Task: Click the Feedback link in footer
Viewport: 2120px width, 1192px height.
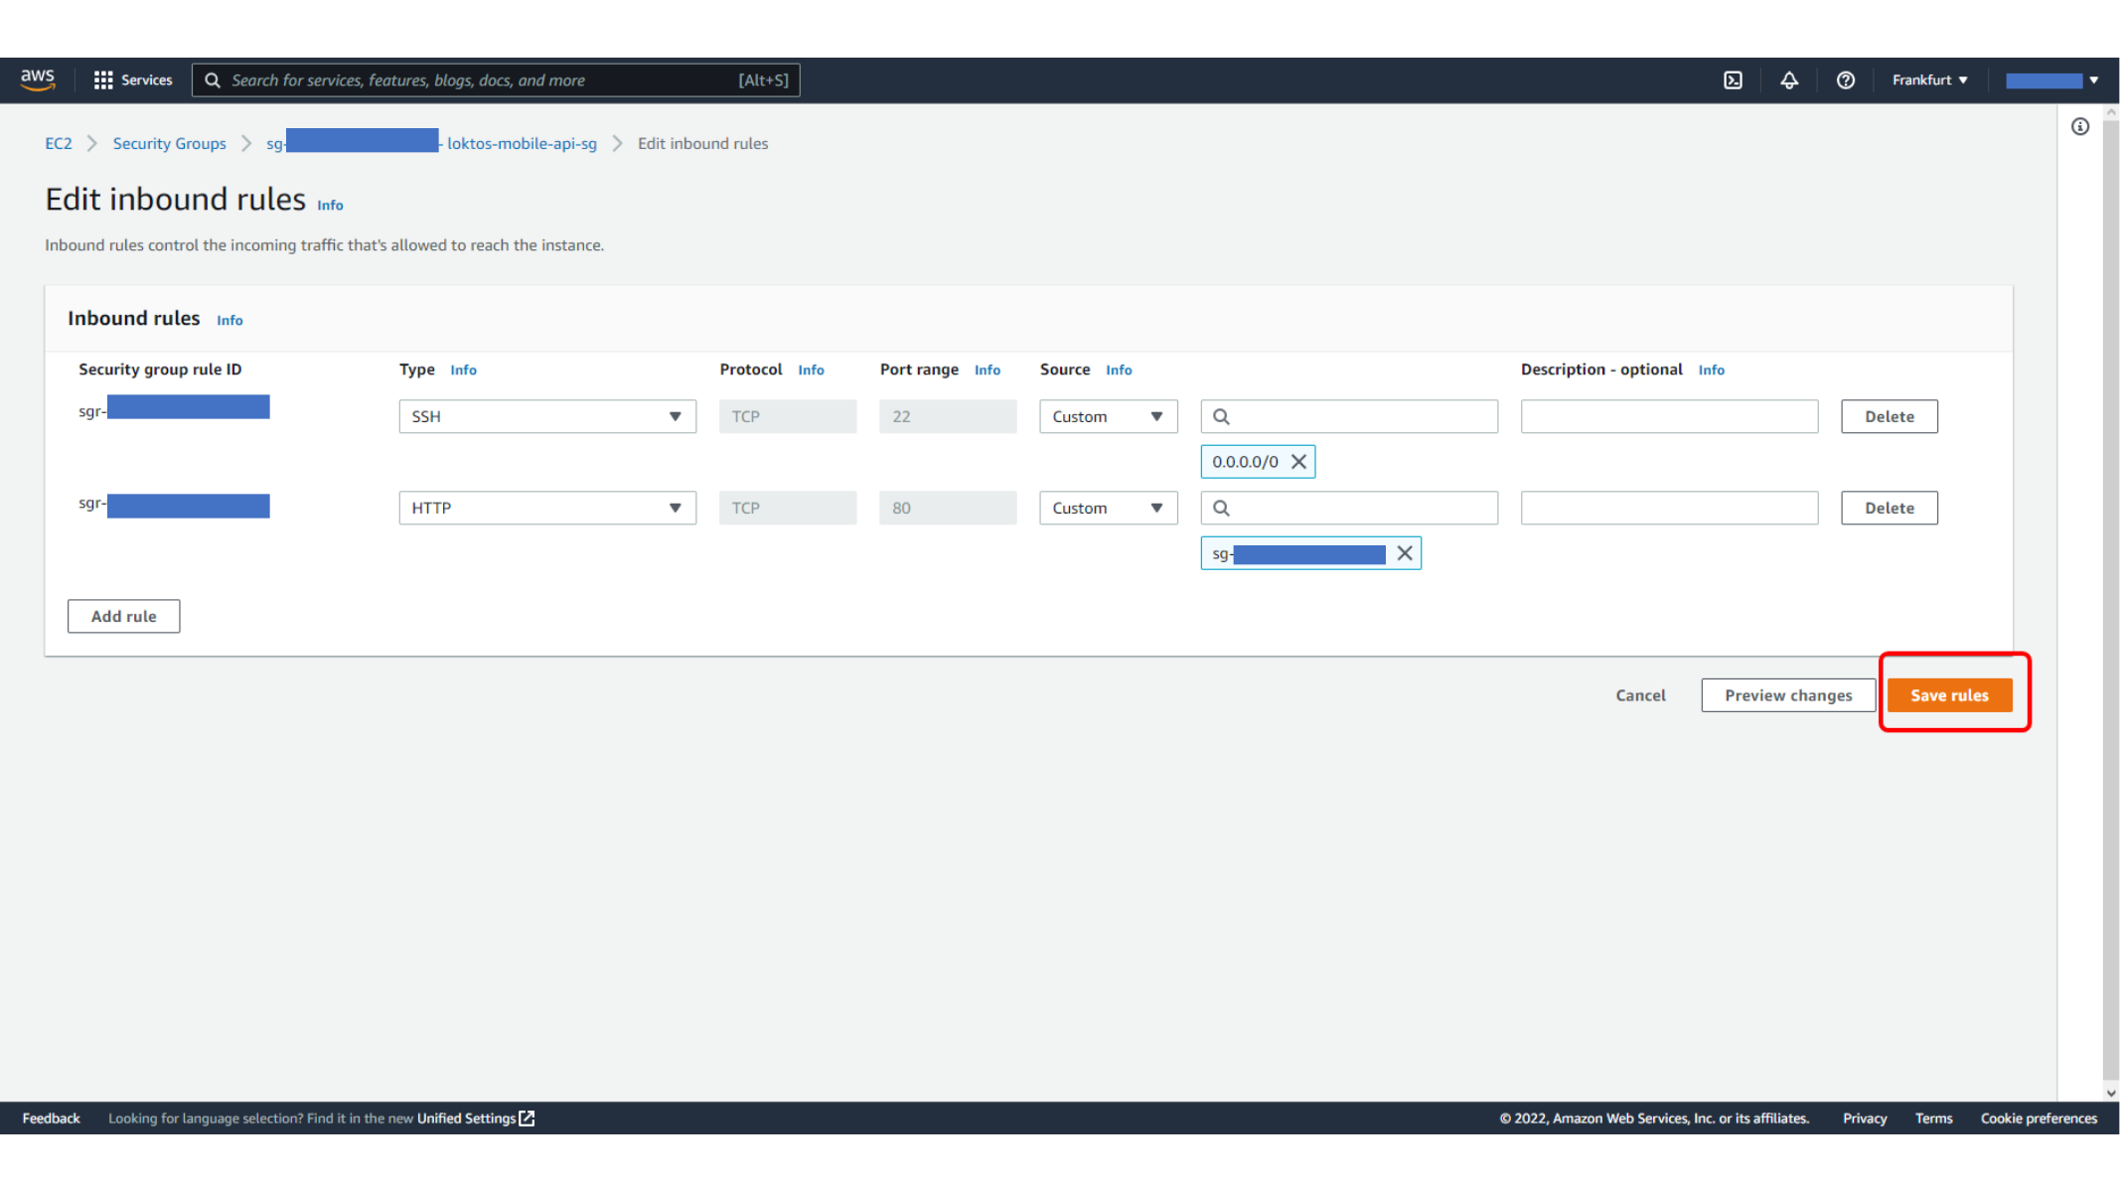Action: (51, 1118)
